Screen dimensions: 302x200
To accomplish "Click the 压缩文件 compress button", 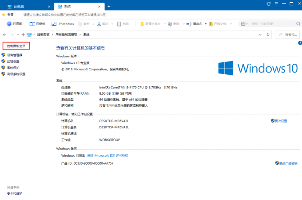I will pos(218,24).
